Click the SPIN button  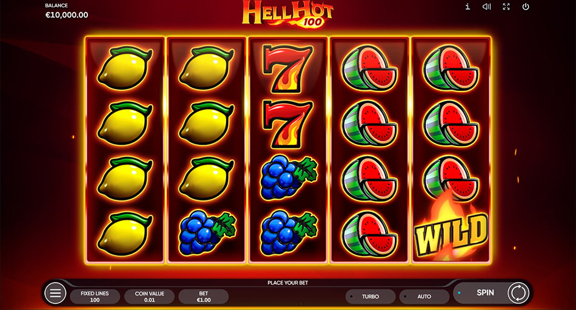485,292
